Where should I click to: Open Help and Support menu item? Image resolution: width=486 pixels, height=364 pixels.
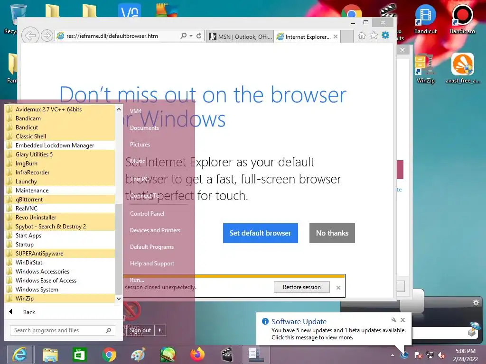pyautogui.click(x=152, y=264)
